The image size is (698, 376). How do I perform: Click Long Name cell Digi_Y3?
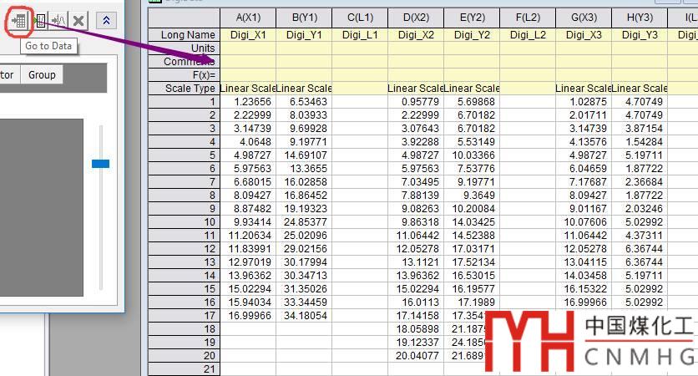click(x=640, y=35)
